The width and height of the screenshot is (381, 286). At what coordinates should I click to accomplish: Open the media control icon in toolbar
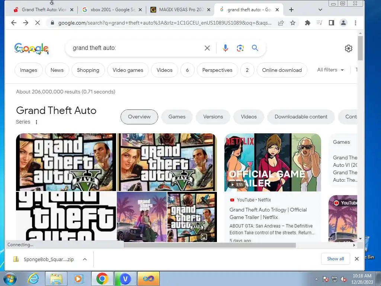click(319, 23)
